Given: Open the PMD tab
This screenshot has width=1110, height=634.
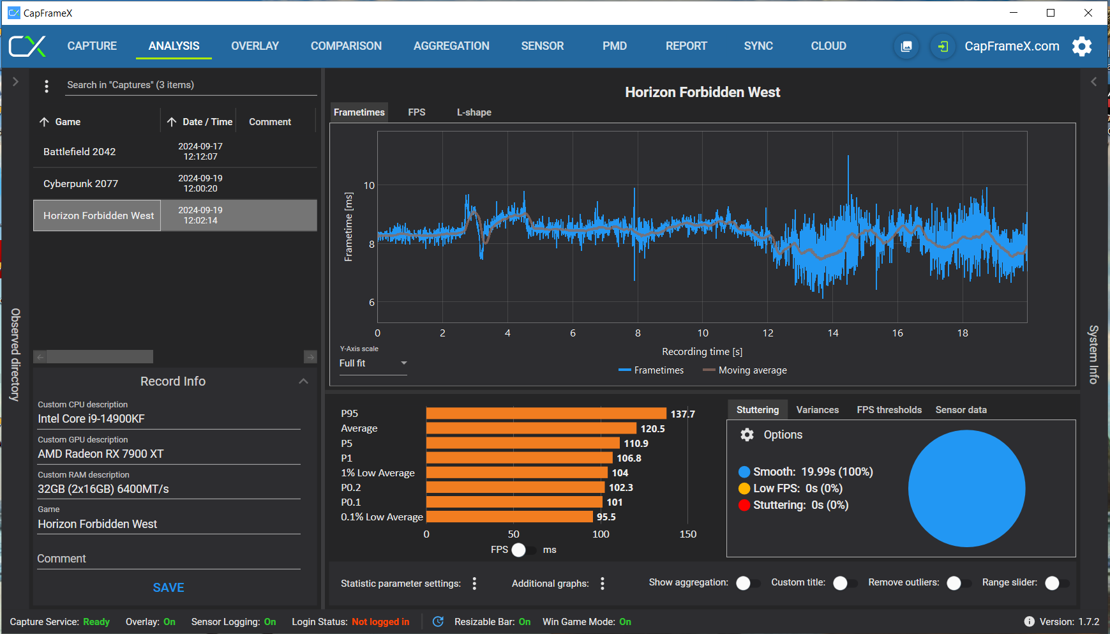Looking at the screenshot, I should [x=615, y=46].
